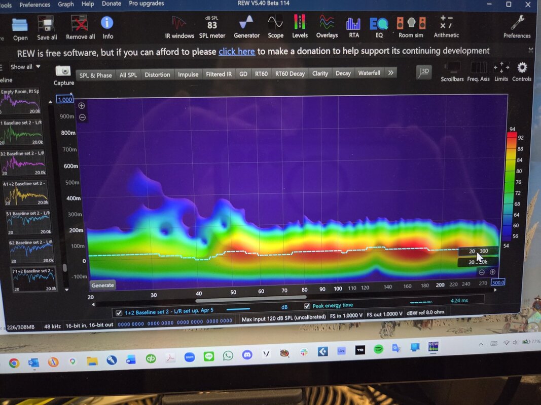541x405 pixels.
Task: Switch to Distortion tab
Action: [x=157, y=74]
